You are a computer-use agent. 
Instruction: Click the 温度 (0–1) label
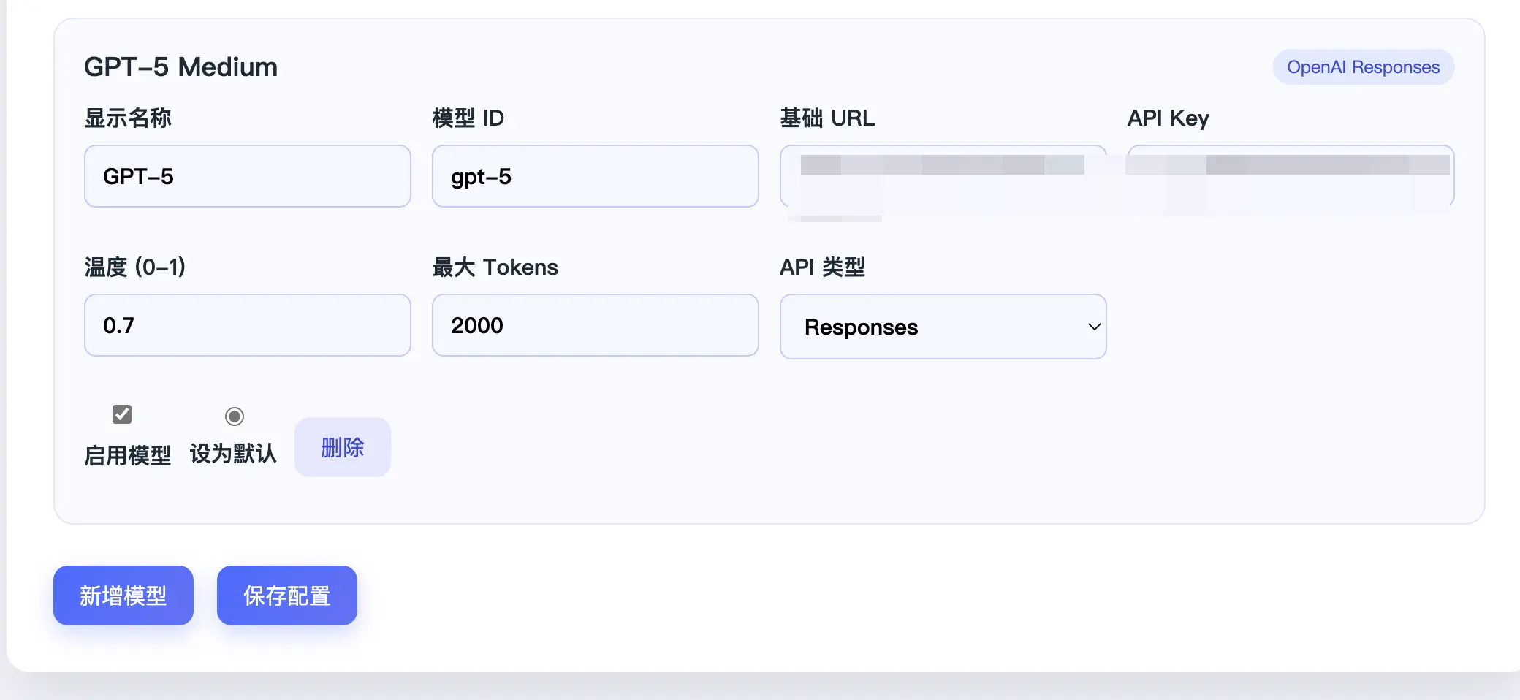tap(135, 267)
